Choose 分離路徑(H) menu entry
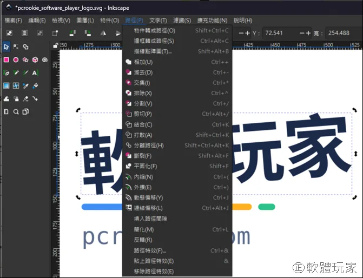The image size is (363, 278). [x=177, y=145]
